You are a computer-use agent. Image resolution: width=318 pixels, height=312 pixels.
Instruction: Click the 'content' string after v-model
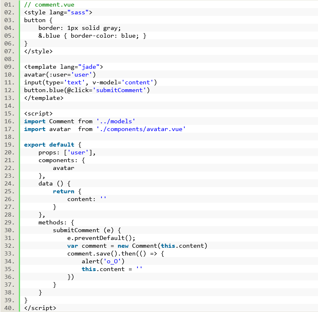point(137,82)
